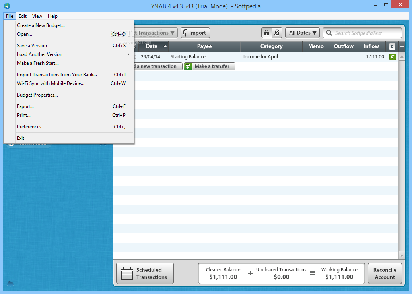The width and height of the screenshot is (412, 294).
Task: Click the Payee column header
Action: (204, 46)
